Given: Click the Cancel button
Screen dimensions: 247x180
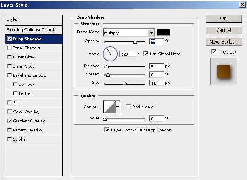Looking at the screenshot, I should tap(224, 30).
